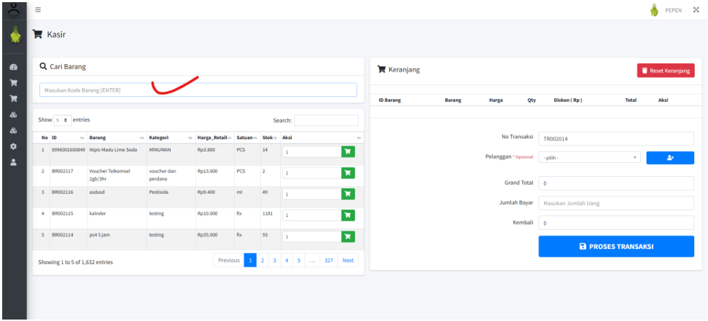Click the add-customer person-plus button
This screenshot has width=708, height=321.
point(670,158)
